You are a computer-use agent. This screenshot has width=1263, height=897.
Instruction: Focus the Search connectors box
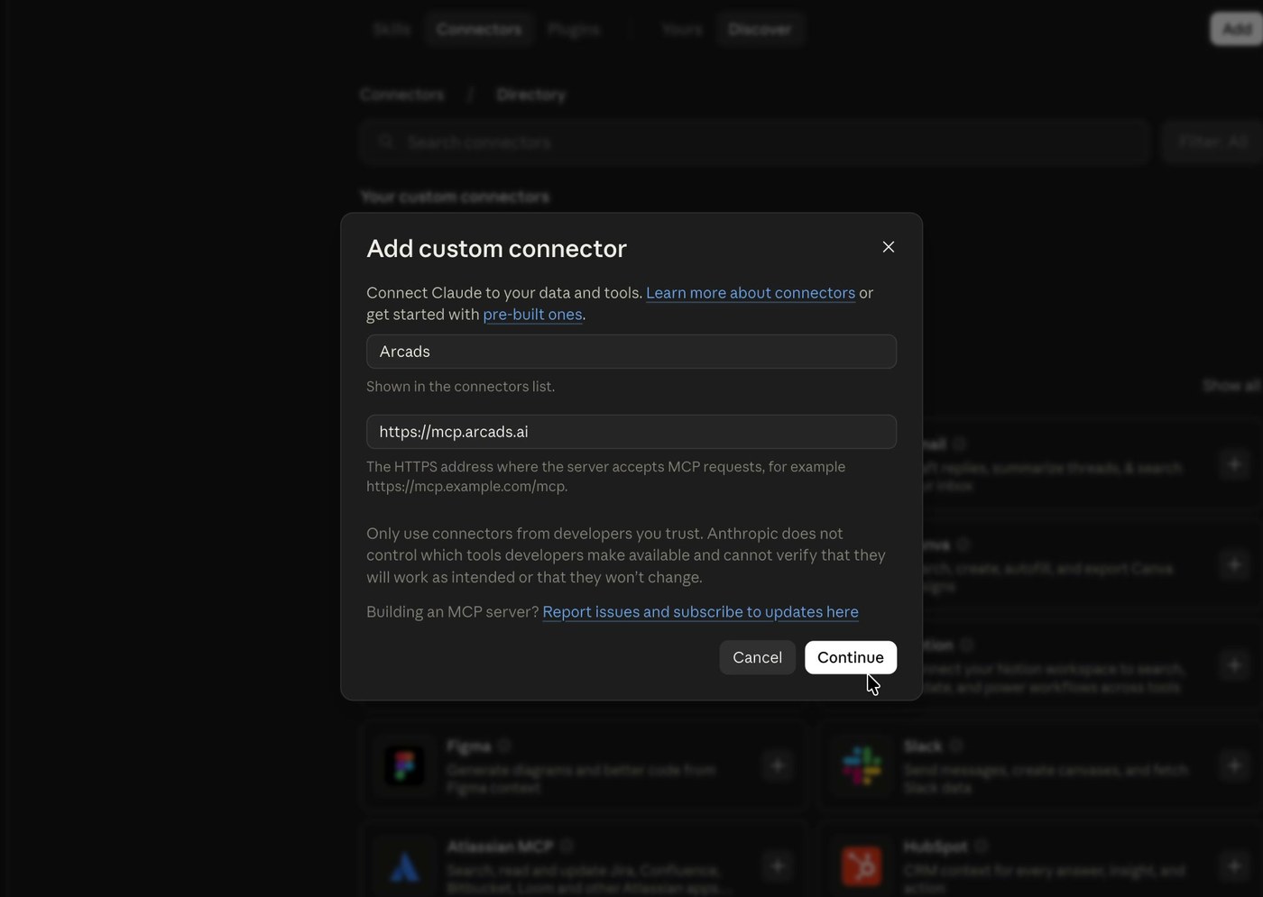(754, 142)
